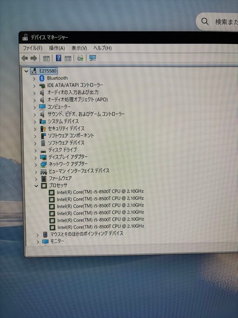Click the コンピューター monitor icon
The height and width of the screenshot is (318, 238).
click(42, 107)
